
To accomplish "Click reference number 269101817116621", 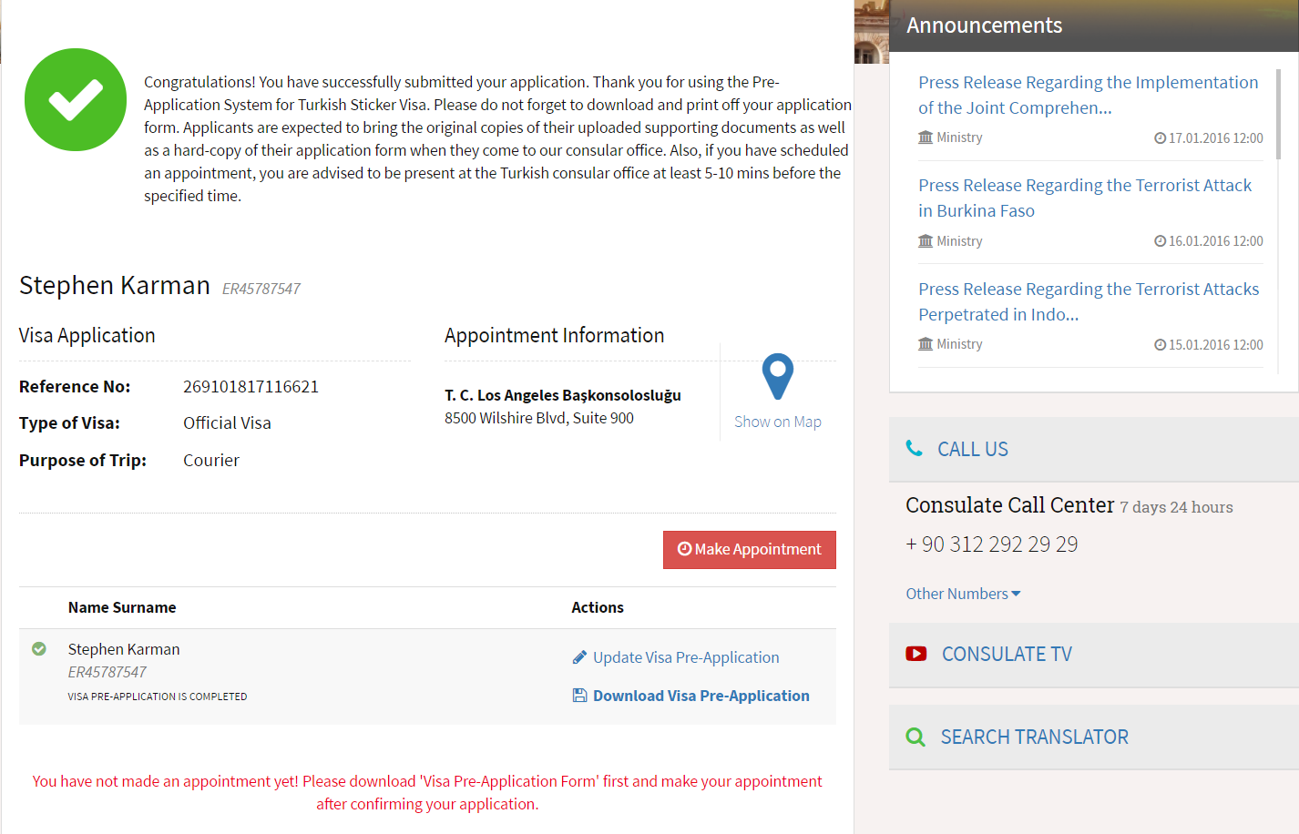I will point(251,387).
